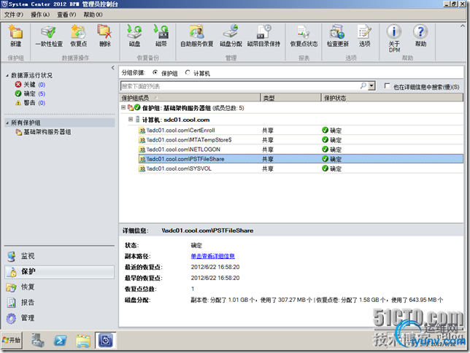This screenshot has width=470, height=353.
Task: Click the Windows 开始 button
Action: [x=12, y=341]
